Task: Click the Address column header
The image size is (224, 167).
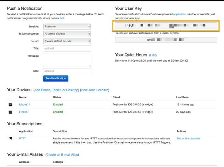Action: (x=24, y=162)
